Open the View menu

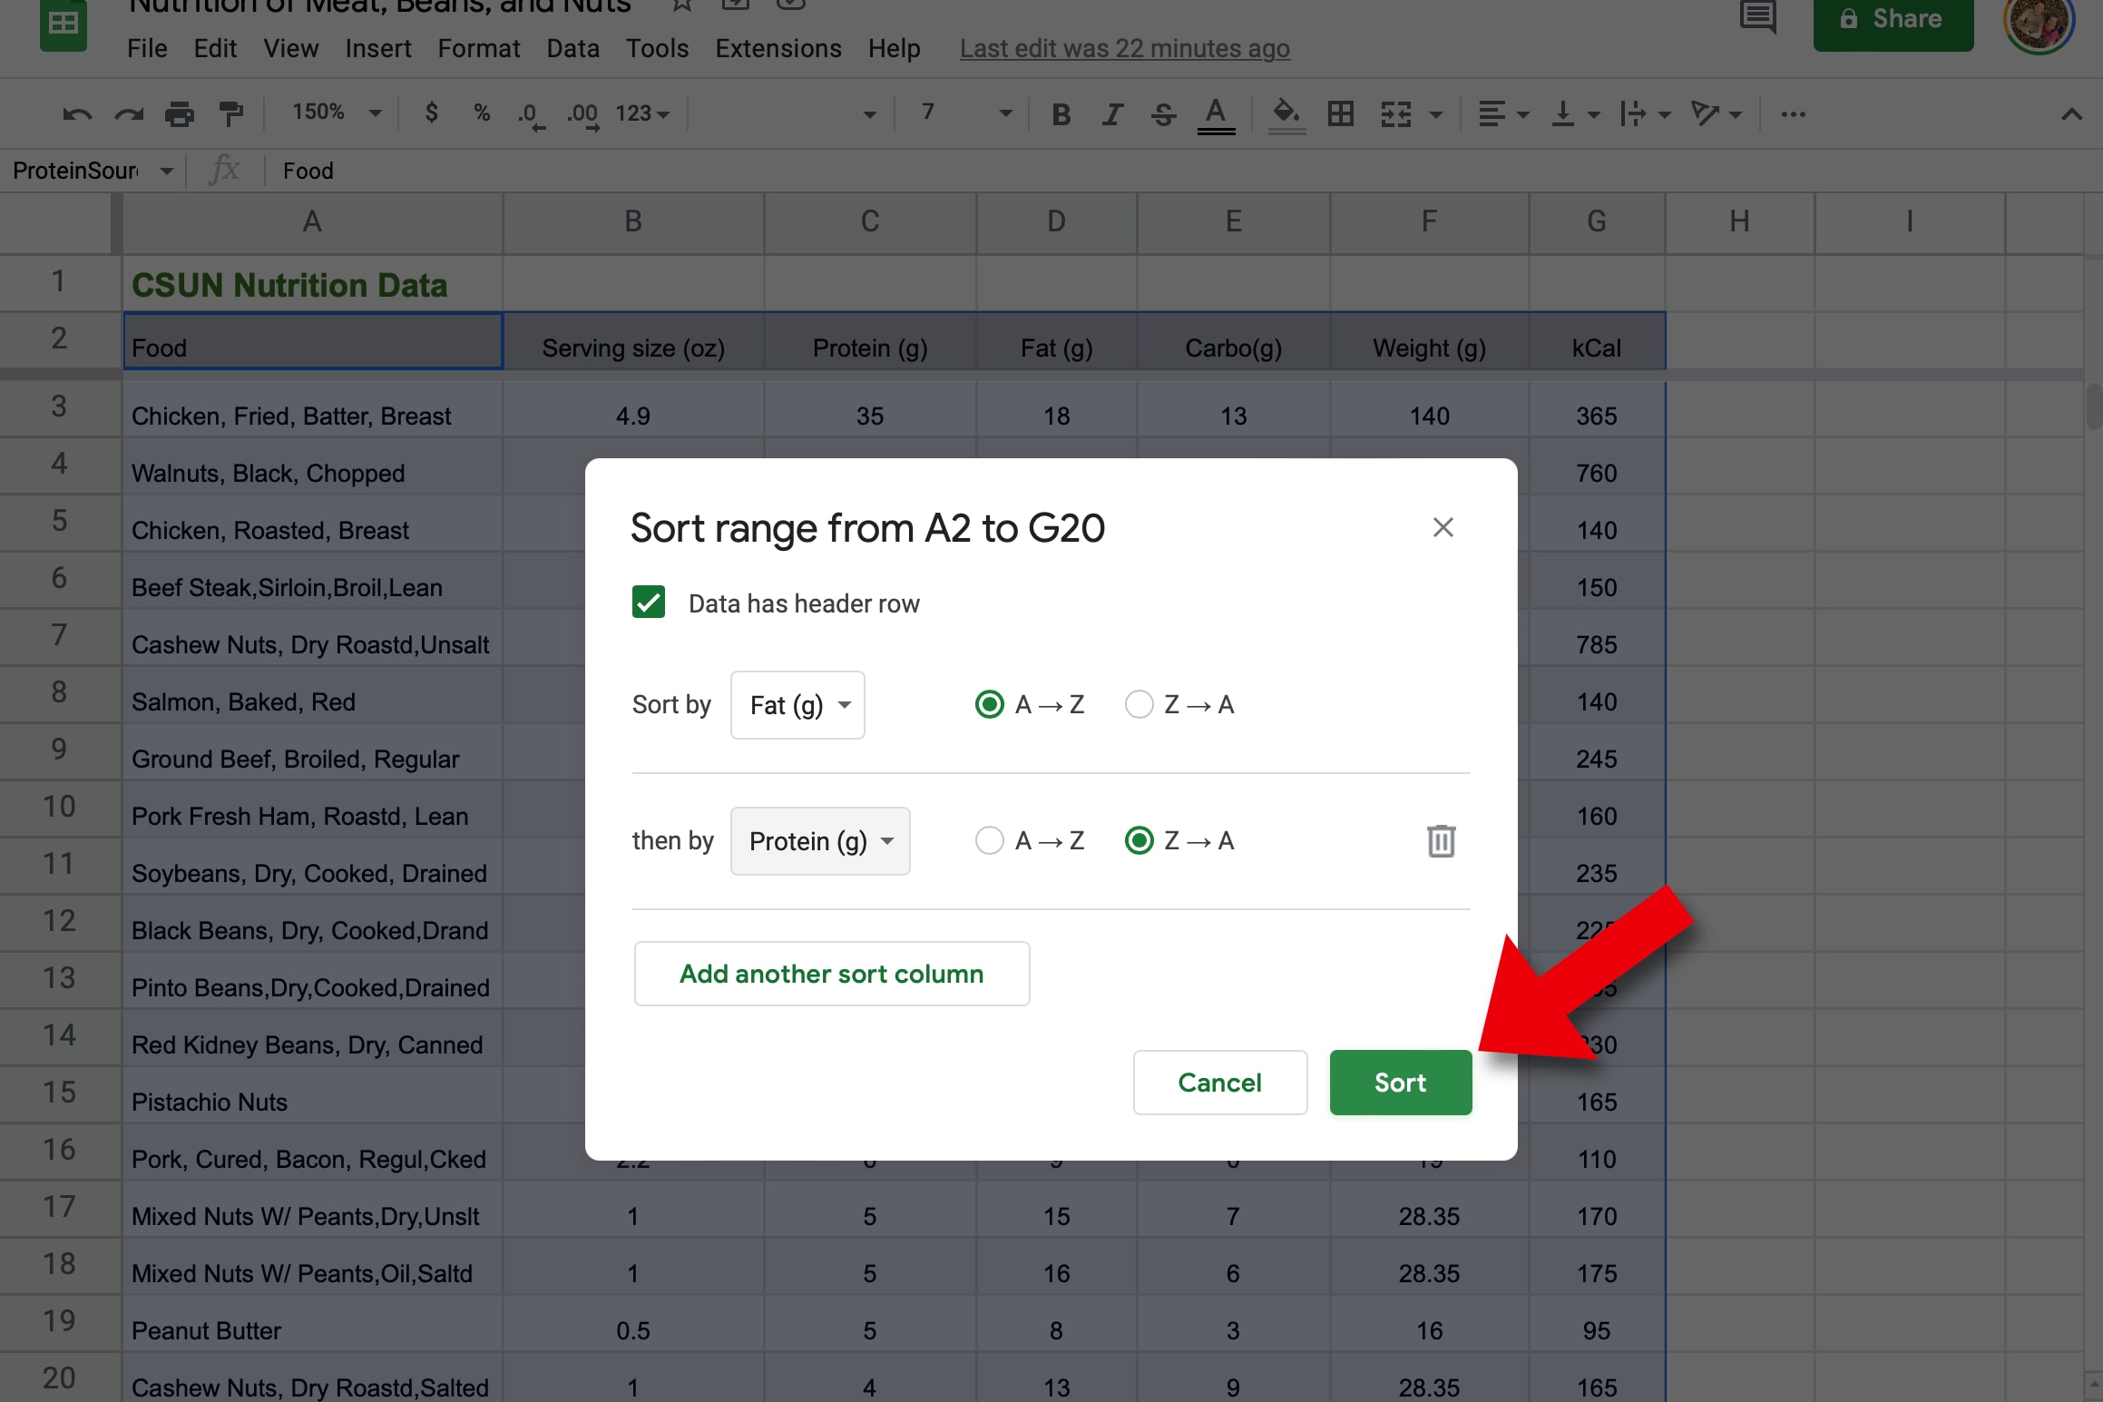(x=291, y=48)
